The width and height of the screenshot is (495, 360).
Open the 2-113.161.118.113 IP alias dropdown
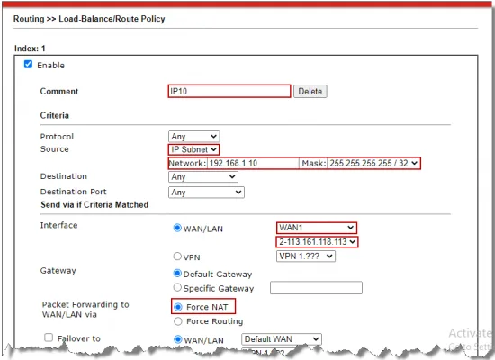(317, 242)
